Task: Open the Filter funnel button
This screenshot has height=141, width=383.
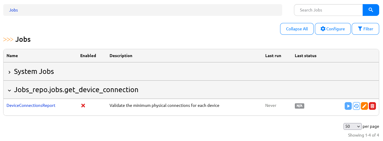Action: 365,29
